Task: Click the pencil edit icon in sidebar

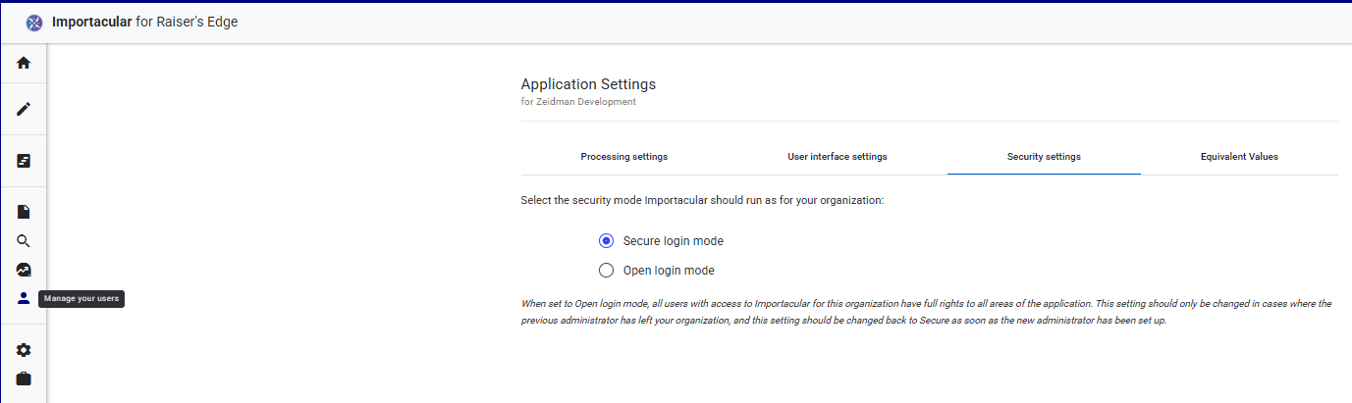Action: (x=24, y=109)
